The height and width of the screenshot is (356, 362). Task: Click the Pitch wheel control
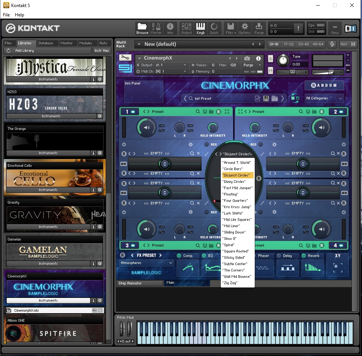[122, 328]
